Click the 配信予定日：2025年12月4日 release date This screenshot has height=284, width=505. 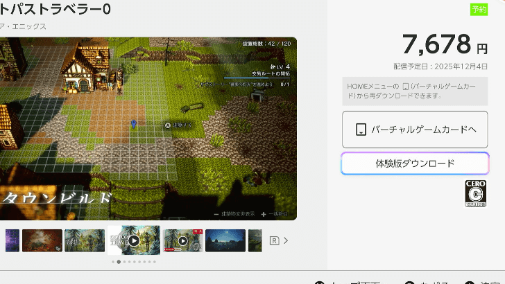pyautogui.click(x=440, y=66)
